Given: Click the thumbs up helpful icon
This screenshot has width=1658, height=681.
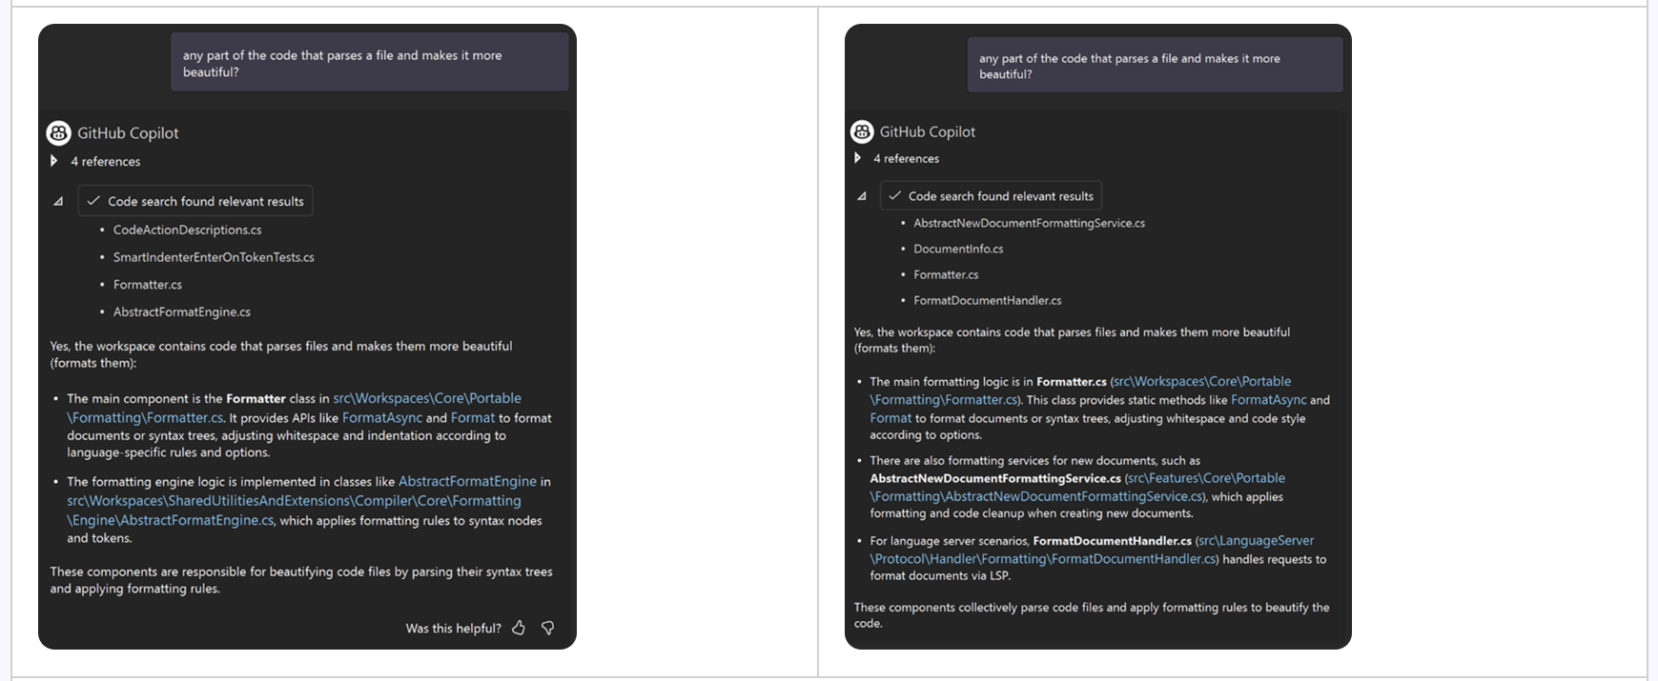Looking at the screenshot, I should tap(519, 628).
